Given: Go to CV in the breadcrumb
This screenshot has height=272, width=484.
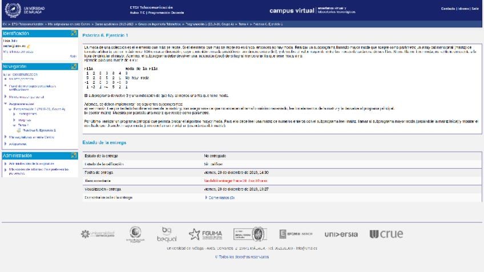Looking at the screenshot, I should (5, 24).
